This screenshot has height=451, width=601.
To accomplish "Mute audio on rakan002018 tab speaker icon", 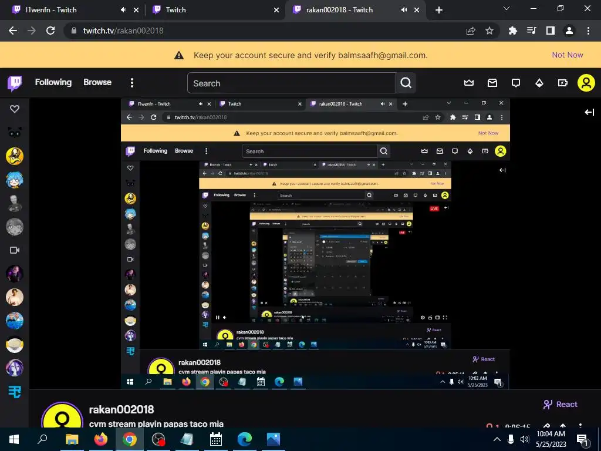I will (x=404, y=10).
